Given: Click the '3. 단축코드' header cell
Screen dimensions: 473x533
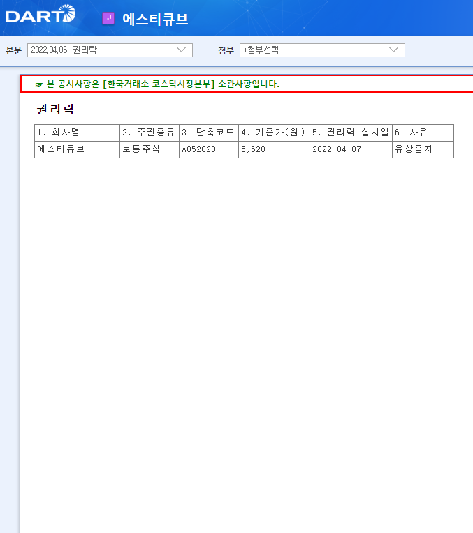Looking at the screenshot, I should click(209, 133).
